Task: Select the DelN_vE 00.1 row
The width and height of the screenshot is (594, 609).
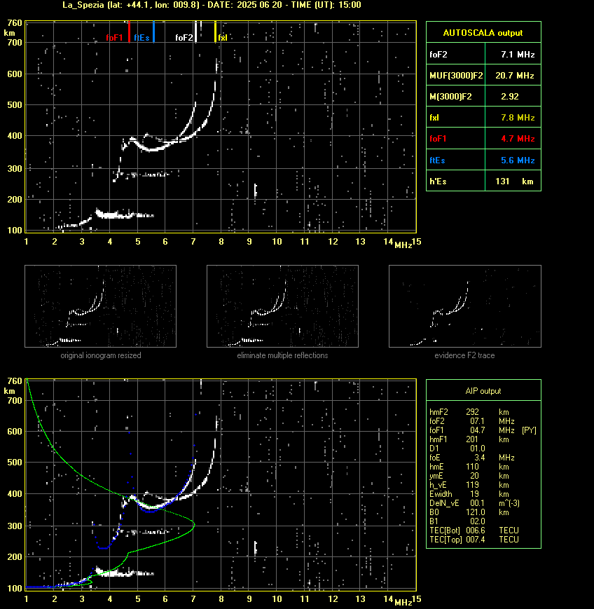Action: click(x=474, y=503)
